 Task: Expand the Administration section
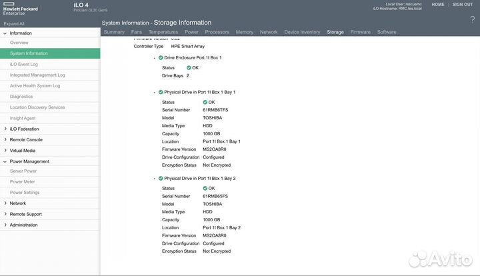5,225
